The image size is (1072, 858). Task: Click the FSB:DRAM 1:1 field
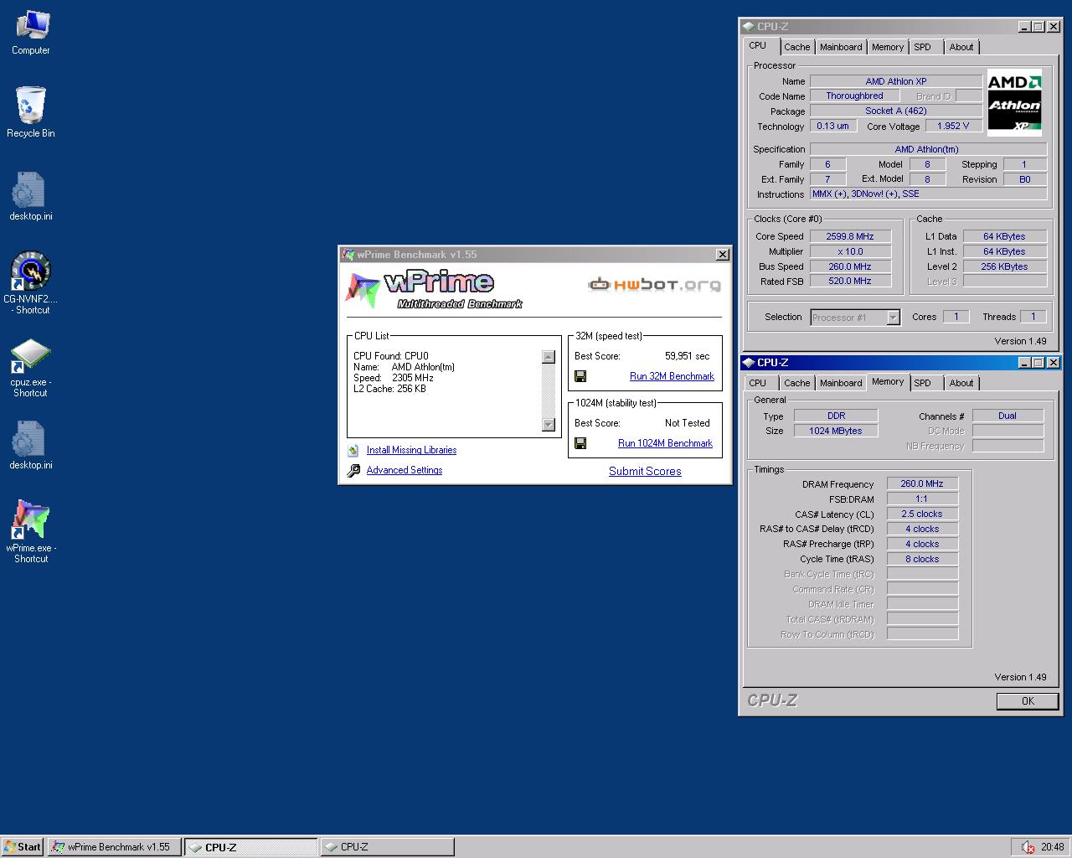922,499
